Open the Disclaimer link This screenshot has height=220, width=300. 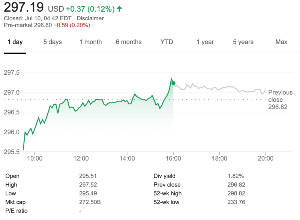click(x=90, y=18)
